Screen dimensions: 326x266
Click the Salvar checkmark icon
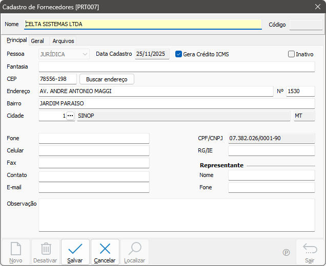click(75, 249)
